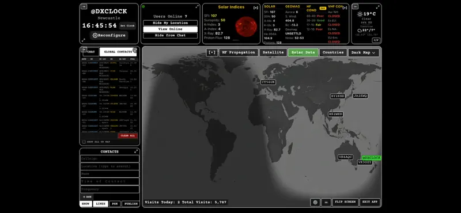461x213 pixels.
Task: Click BY2KSD callsign marker on map
Action: [x=338, y=96]
